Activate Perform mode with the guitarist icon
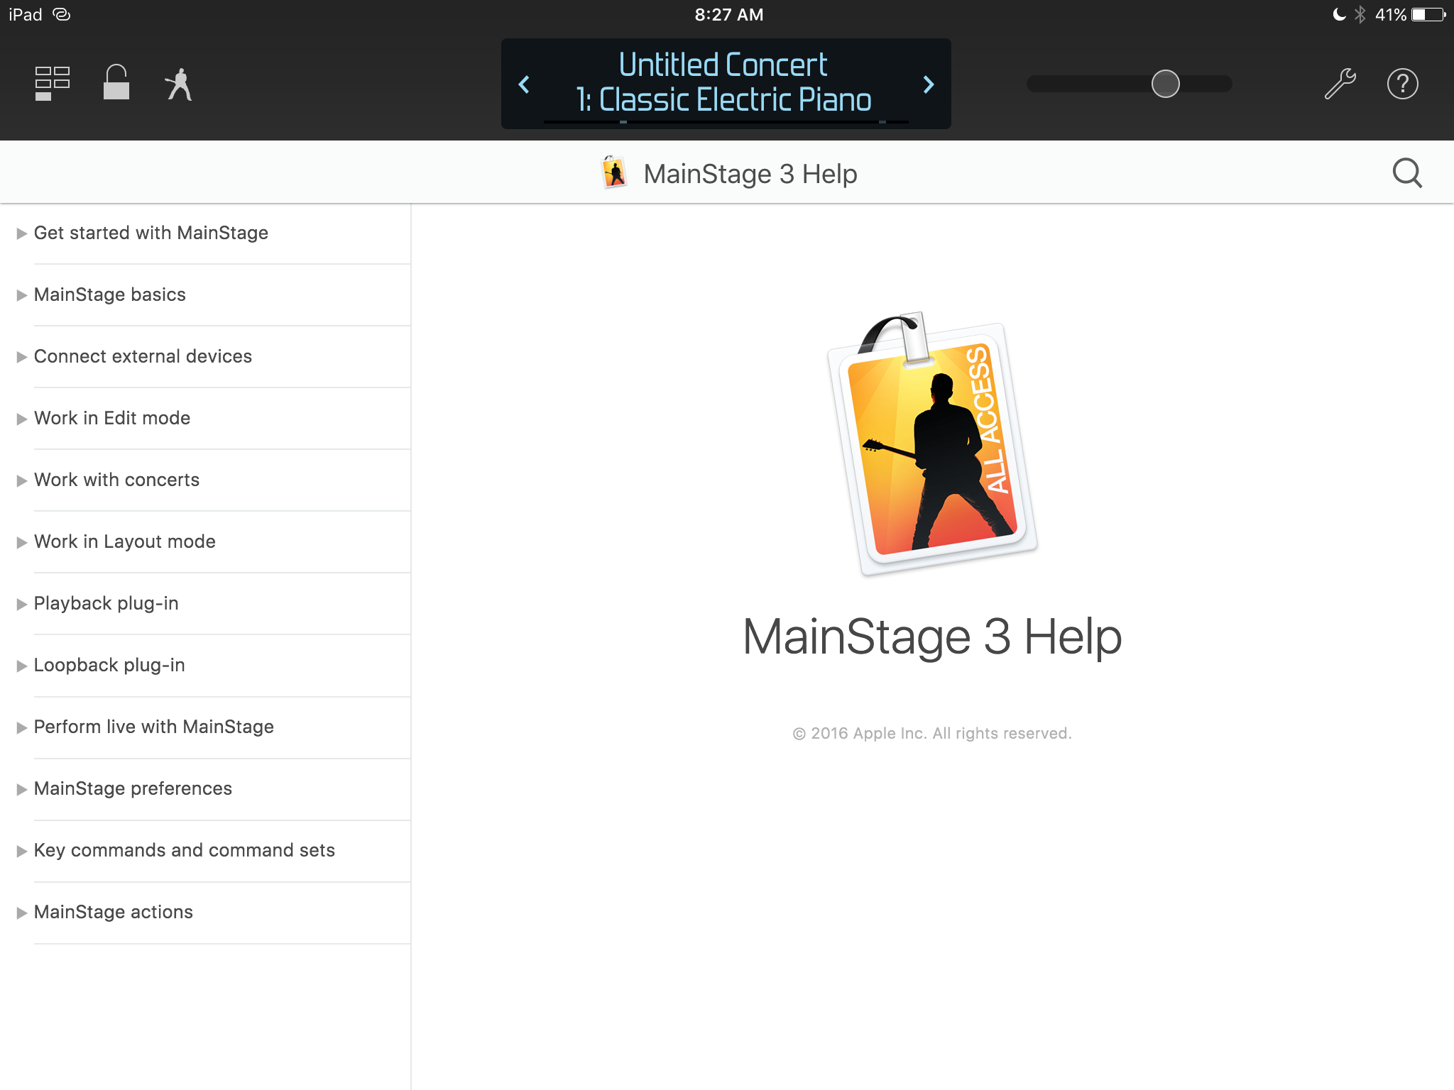This screenshot has height=1090, width=1454. (178, 83)
